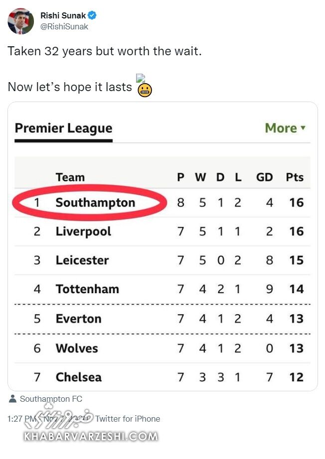Image resolution: width=325 pixels, height=459 pixels.
Task: Select the Liverpool team name
Action: click(83, 231)
